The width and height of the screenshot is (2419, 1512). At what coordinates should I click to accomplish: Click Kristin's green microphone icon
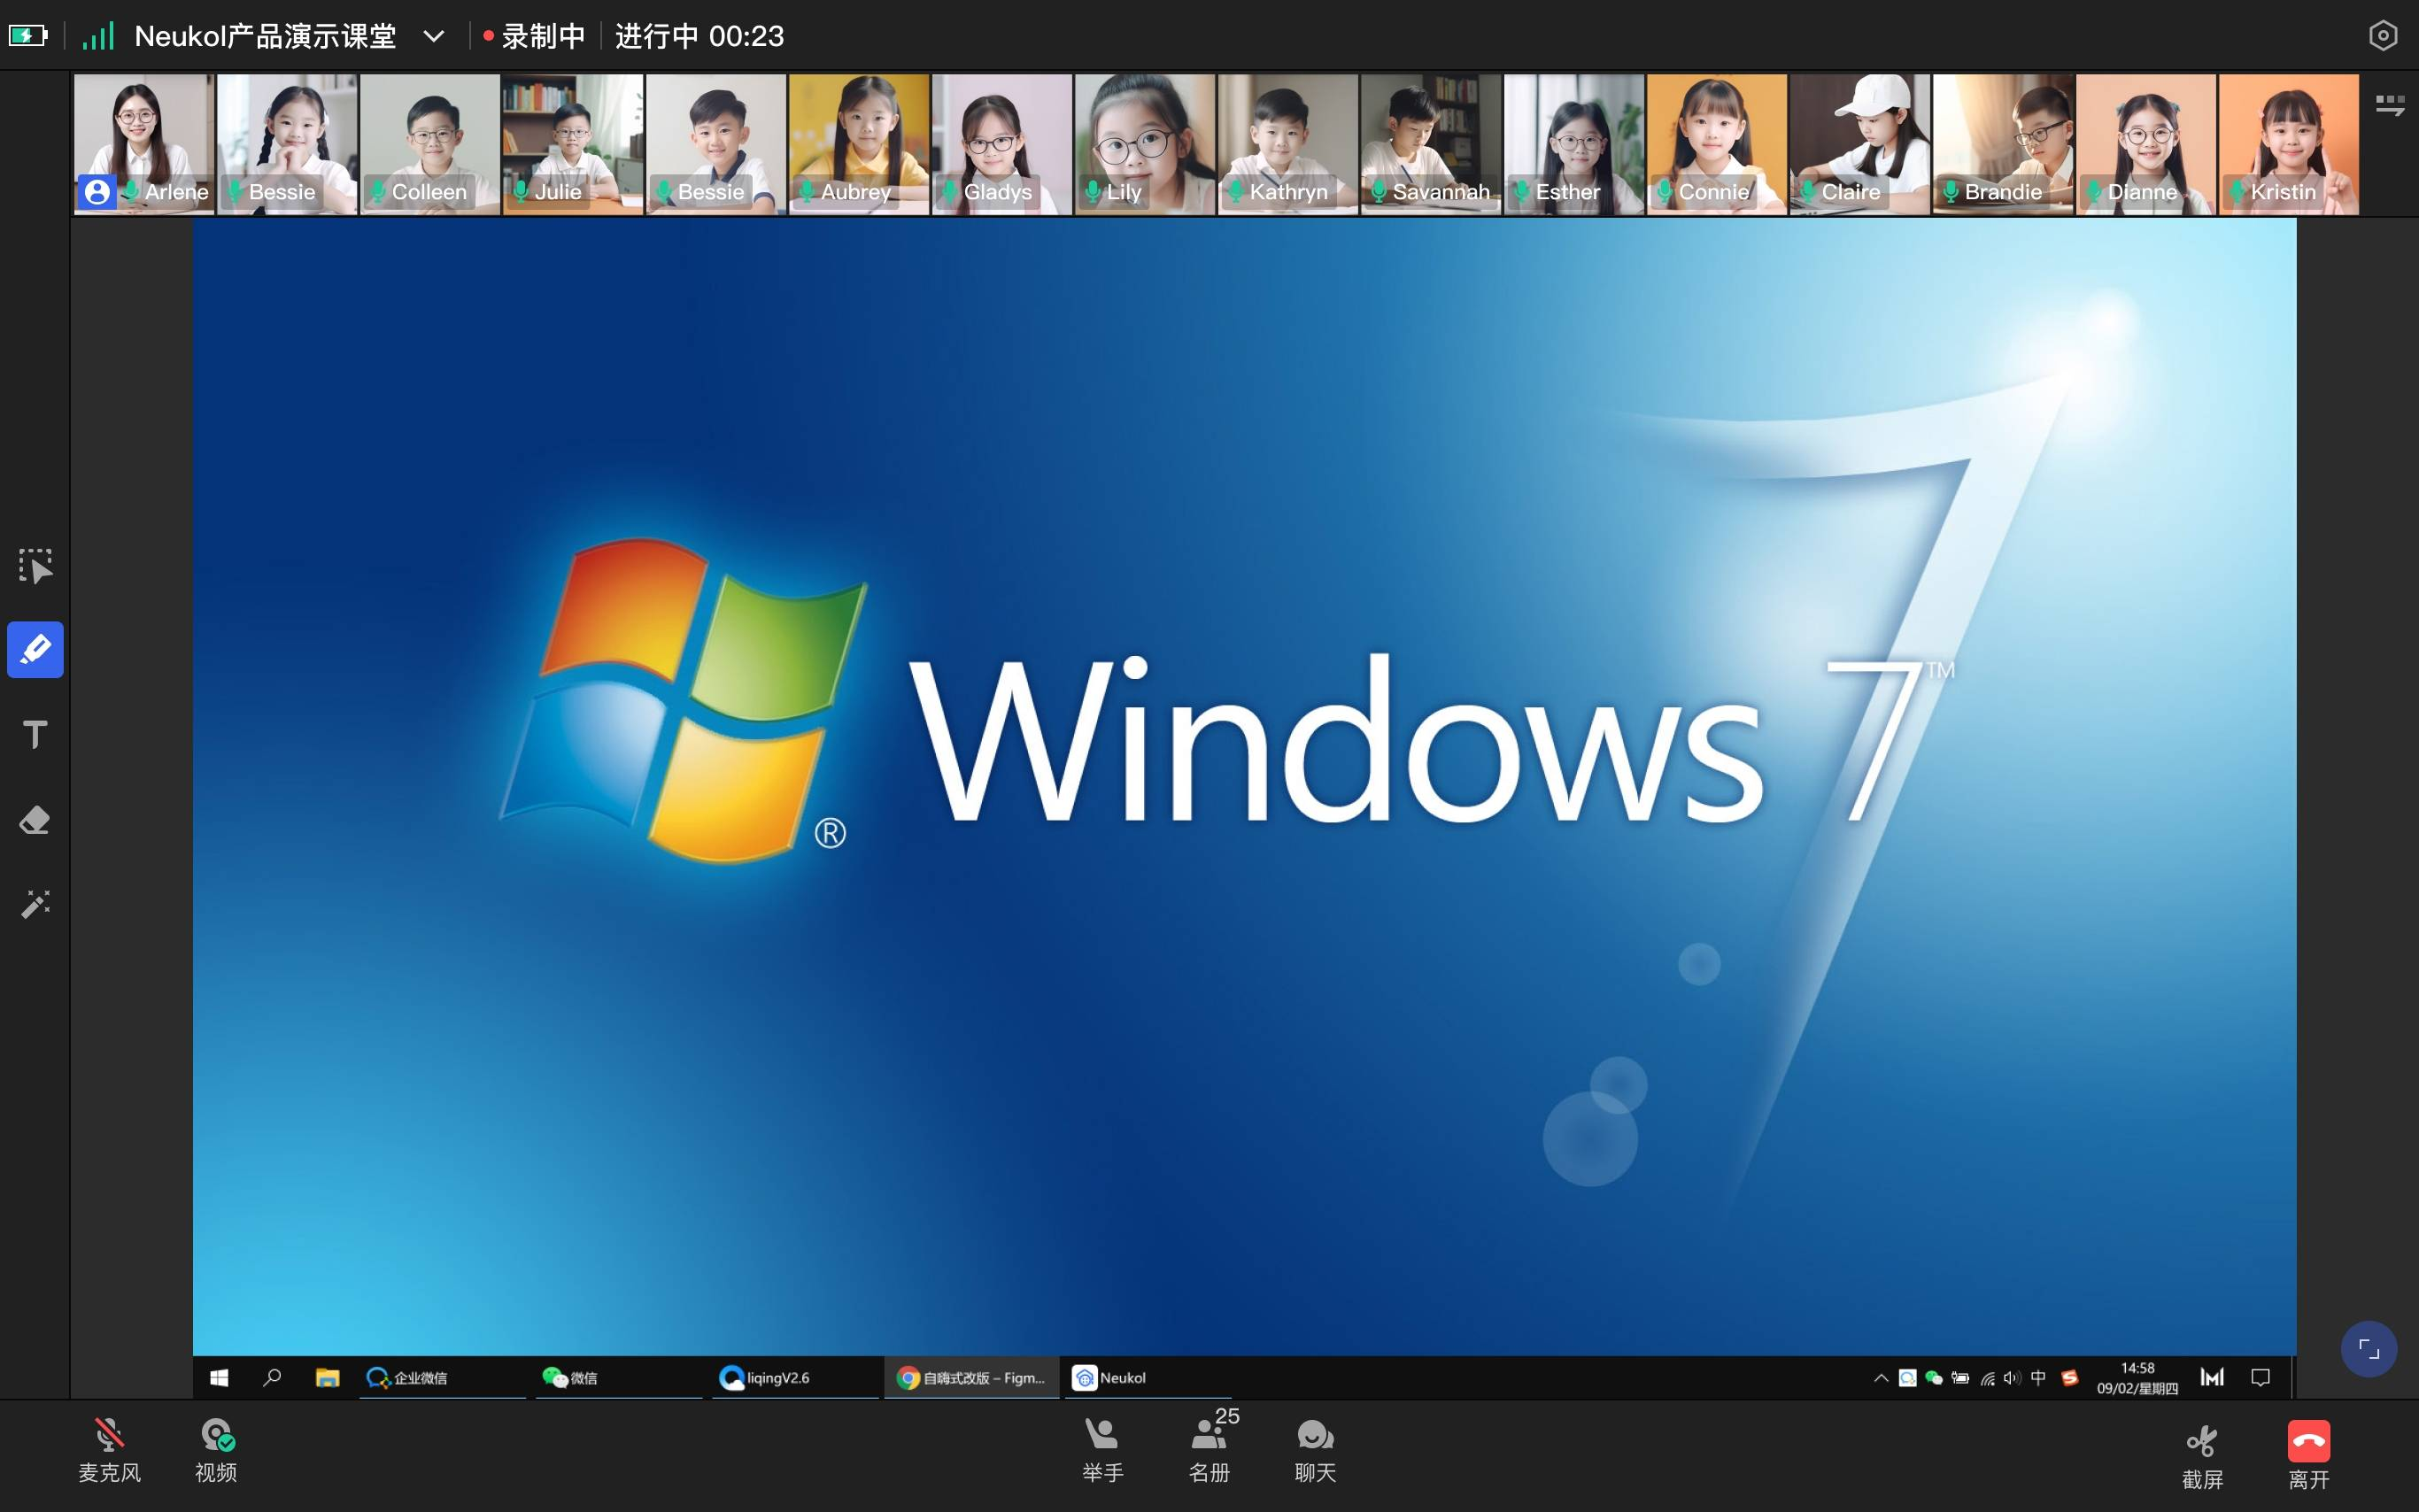pos(2237,190)
